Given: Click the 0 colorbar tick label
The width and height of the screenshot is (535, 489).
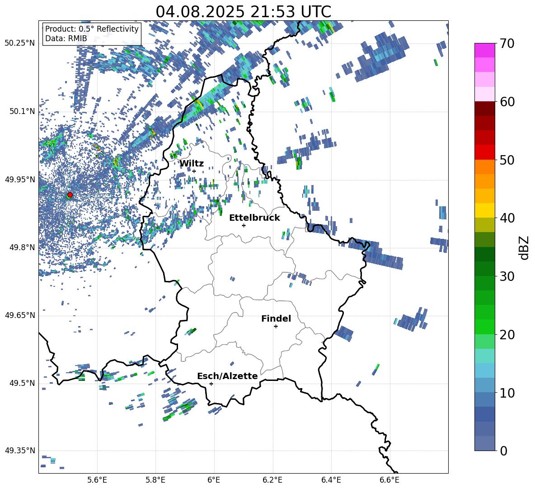Looking at the screenshot, I should 503,451.
